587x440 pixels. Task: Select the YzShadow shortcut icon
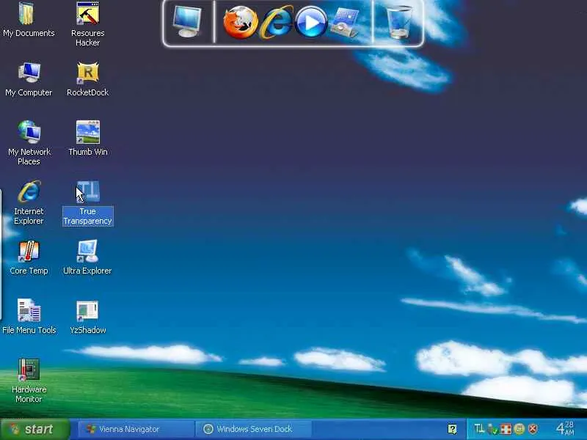tap(87, 317)
